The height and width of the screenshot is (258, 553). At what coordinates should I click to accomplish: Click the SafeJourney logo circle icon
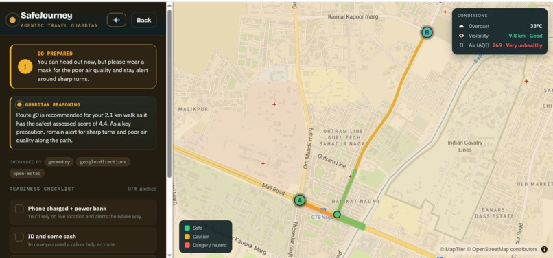(x=12, y=20)
